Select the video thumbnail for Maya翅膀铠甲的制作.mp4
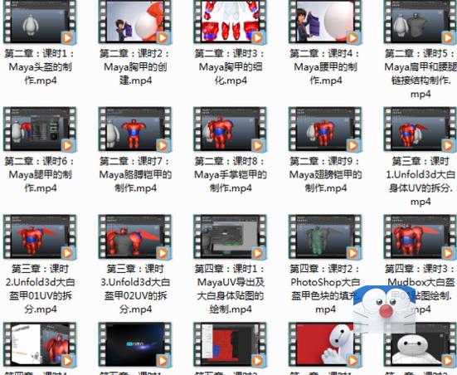The width and height of the screenshot is (457, 375). [325, 129]
